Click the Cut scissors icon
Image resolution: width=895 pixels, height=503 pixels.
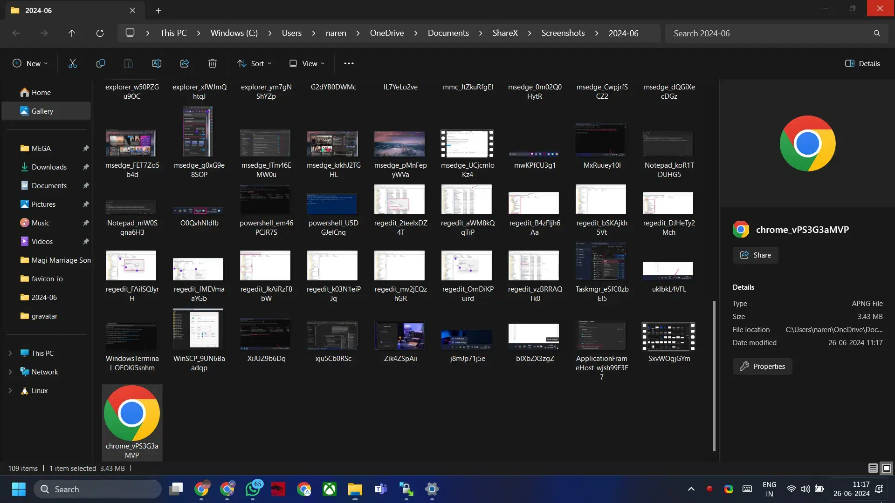(x=73, y=63)
